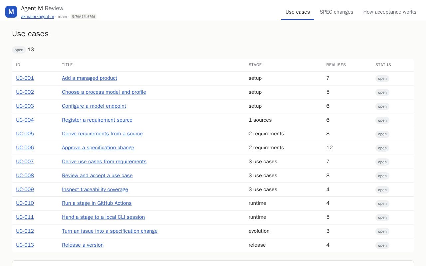Viewport: 426px width, 266px height.
Task: Open the UC-009 ID link
Action: [x=25, y=190]
